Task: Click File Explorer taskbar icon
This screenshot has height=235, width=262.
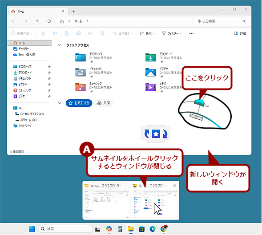Action: click(131, 229)
